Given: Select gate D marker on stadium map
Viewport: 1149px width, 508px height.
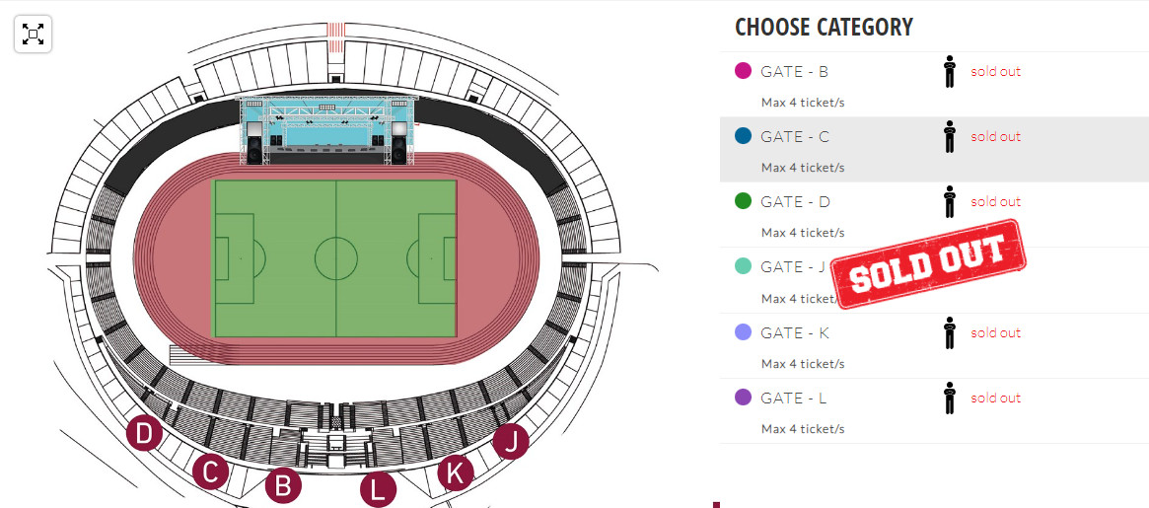Looking at the screenshot, I should (144, 434).
